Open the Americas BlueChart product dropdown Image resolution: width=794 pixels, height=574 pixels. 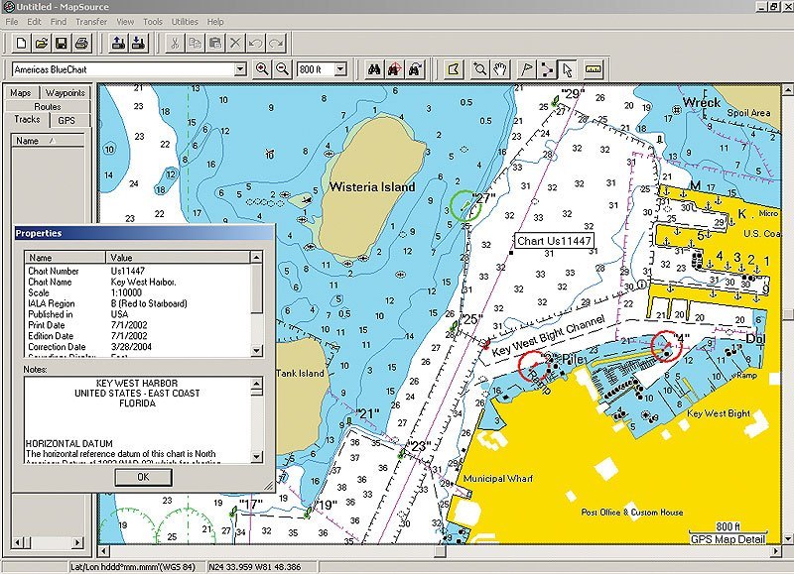240,69
